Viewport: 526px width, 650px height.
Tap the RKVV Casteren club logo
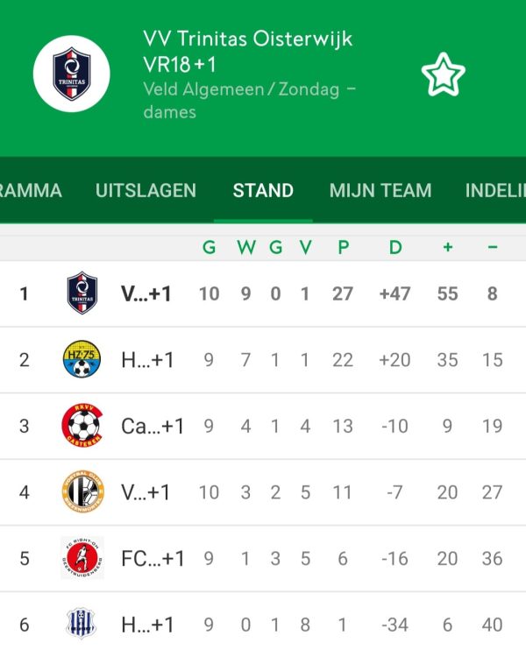(x=82, y=426)
